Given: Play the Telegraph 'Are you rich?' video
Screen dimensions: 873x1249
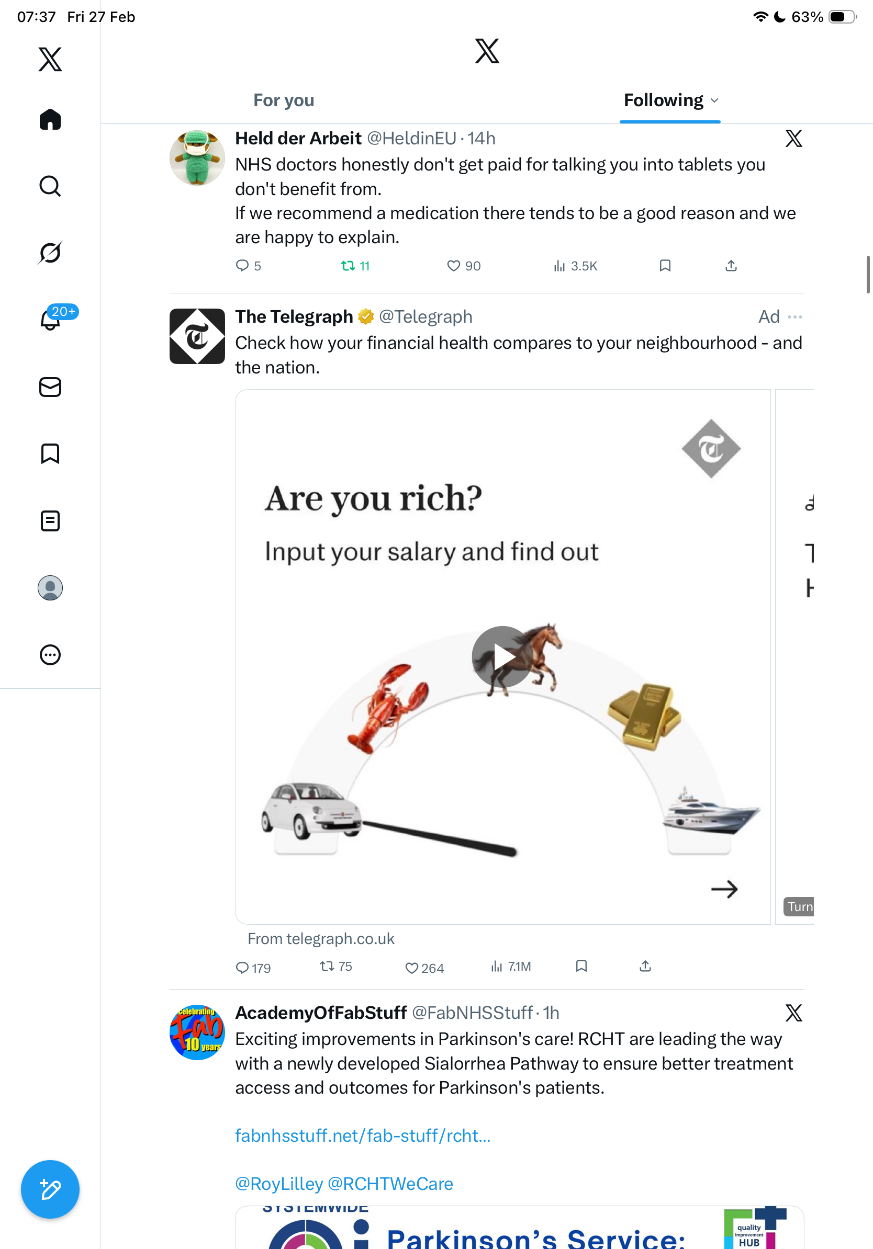Looking at the screenshot, I should tap(502, 656).
